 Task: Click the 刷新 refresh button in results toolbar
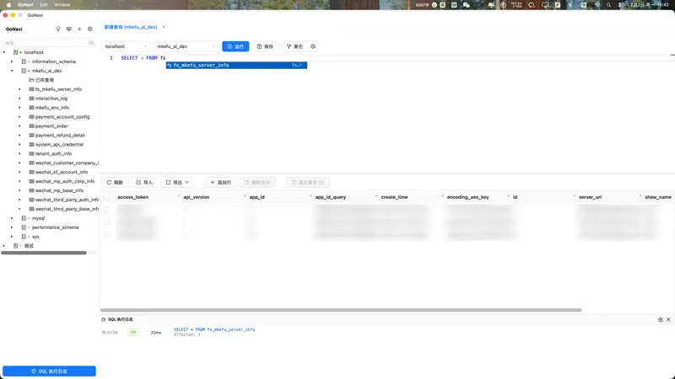114,182
